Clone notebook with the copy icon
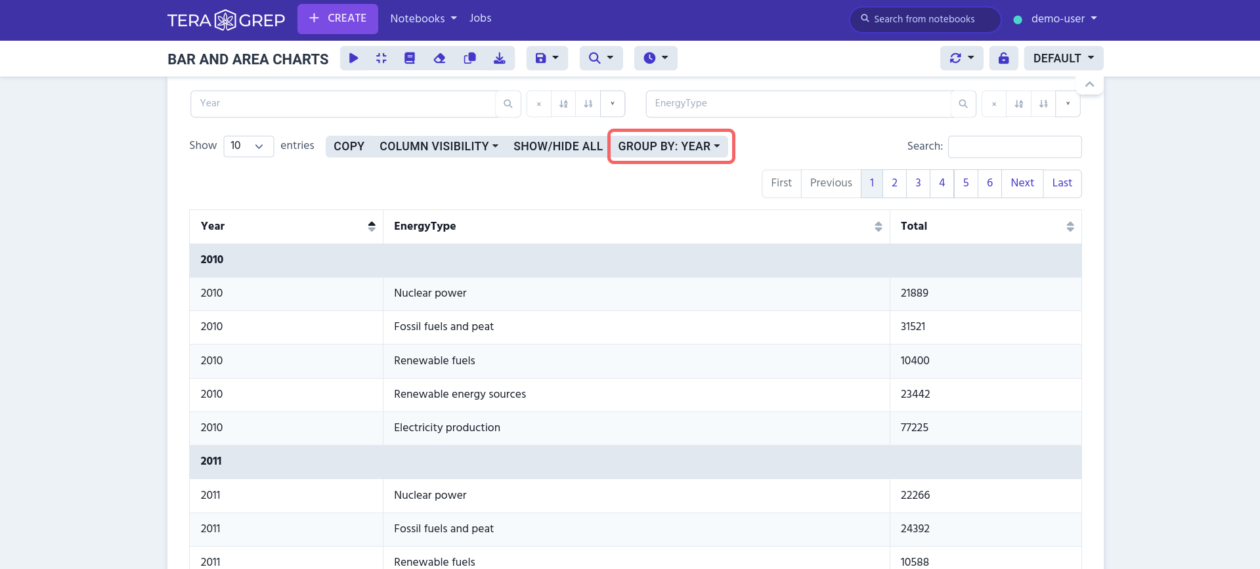 click(469, 58)
